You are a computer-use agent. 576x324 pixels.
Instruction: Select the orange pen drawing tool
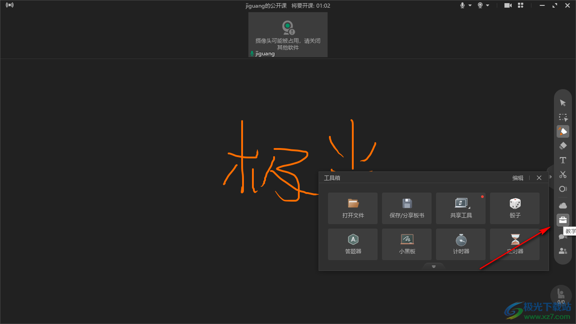click(563, 131)
